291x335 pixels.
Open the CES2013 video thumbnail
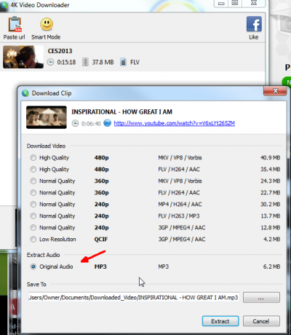pos(23,57)
